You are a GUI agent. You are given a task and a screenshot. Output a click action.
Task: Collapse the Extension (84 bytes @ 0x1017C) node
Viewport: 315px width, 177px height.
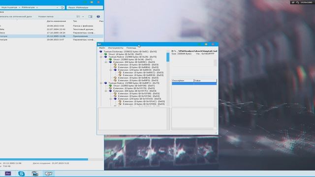pyautogui.click(x=106, y=91)
